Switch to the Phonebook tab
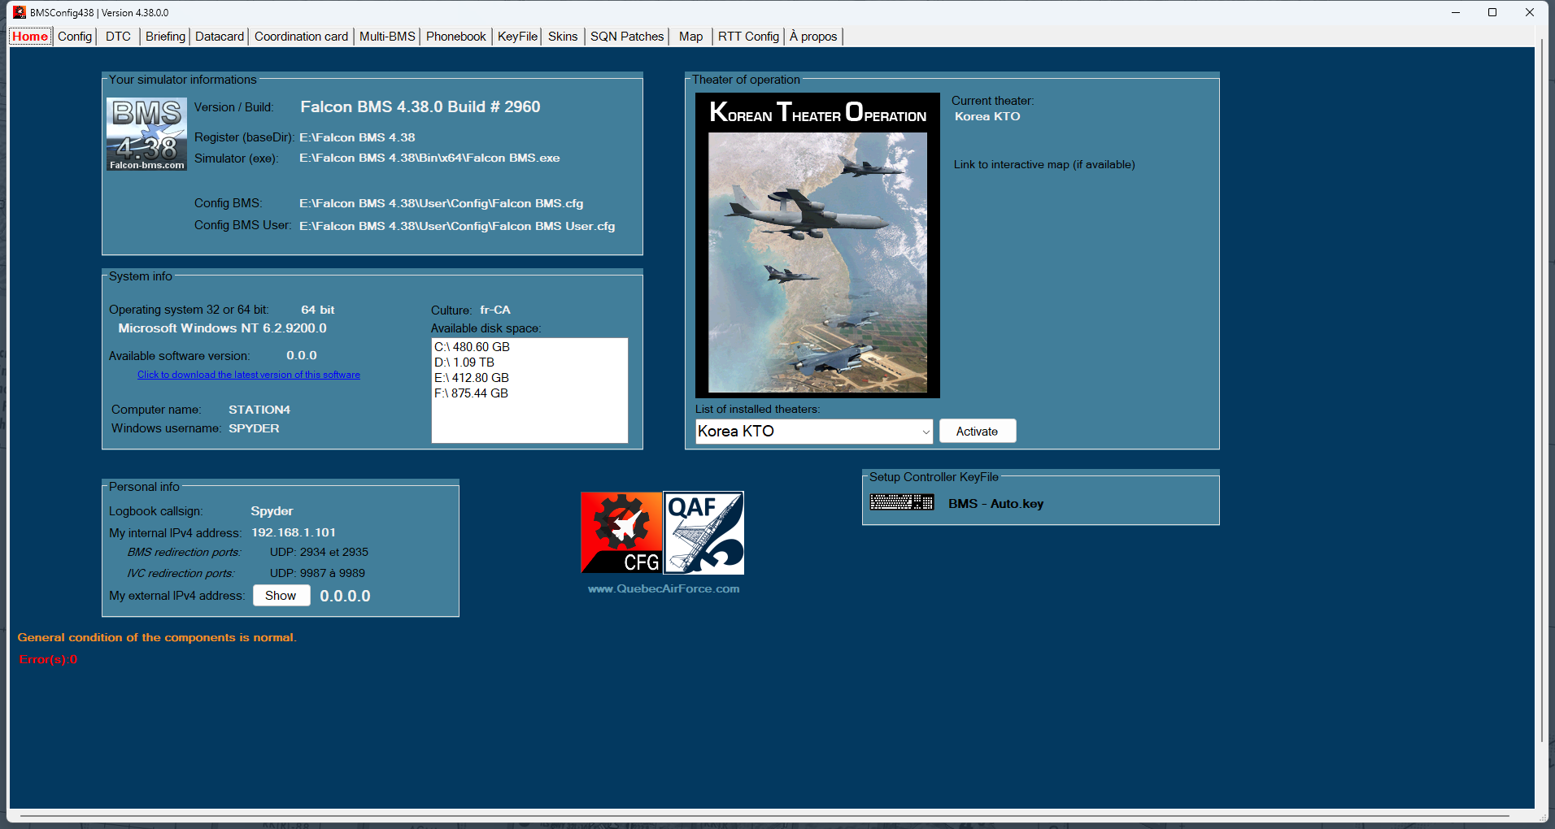 [455, 37]
